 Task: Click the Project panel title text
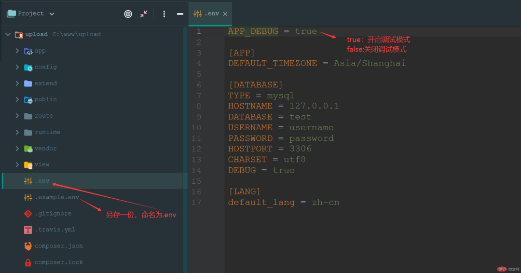point(31,14)
